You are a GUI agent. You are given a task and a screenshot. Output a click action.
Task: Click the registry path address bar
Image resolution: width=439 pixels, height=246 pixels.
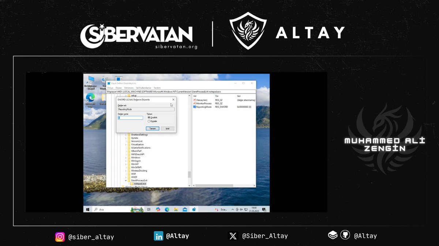point(181,92)
